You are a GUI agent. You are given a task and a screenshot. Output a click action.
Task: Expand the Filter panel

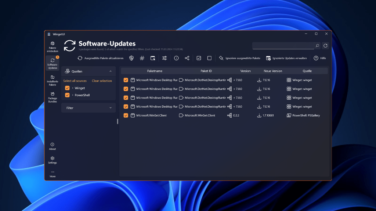(x=88, y=108)
